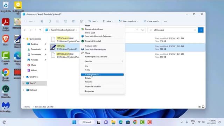Screen dimensions: 224x126
Task: Open recent locations dropdown arrow
Action: coord(35,30)
